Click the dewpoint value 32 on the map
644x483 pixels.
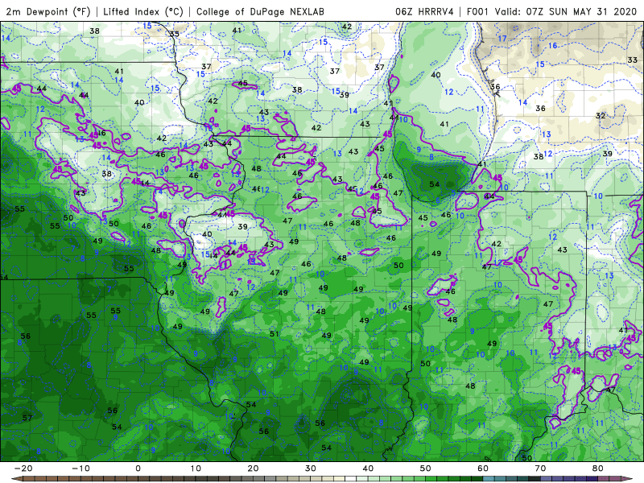pos(601,115)
